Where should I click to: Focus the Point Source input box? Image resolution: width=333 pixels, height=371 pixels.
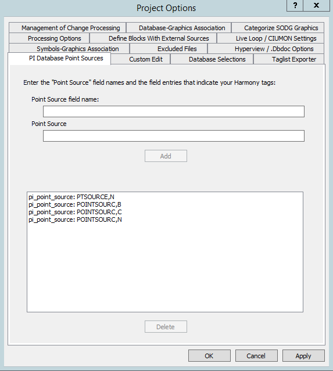pyautogui.click(x=174, y=136)
